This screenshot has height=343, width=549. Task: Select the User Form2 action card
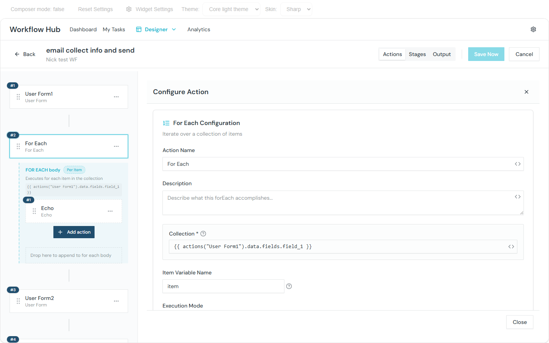coord(69,301)
